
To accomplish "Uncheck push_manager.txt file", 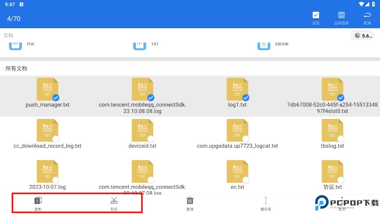I will (56, 98).
